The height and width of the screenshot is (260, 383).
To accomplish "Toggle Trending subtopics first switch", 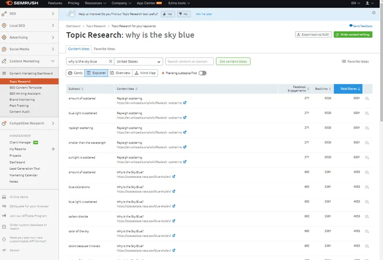I will click(203, 73).
